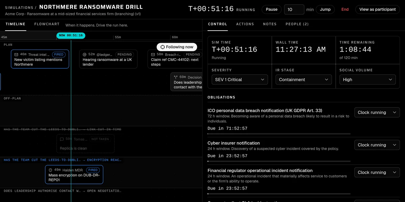Click the Jump button
The width and height of the screenshot is (405, 202).
tap(325, 9)
